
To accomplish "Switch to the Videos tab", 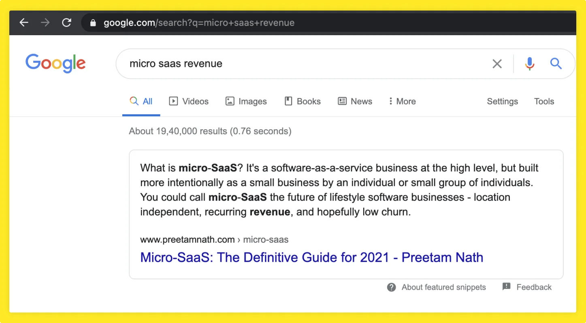I will click(x=189, y=101).
